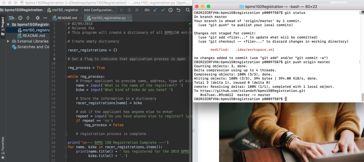The height and width of the screenshot is (162, 364).
Task: Close the ms150_registration.py editor tab
Action: (129, 18)
